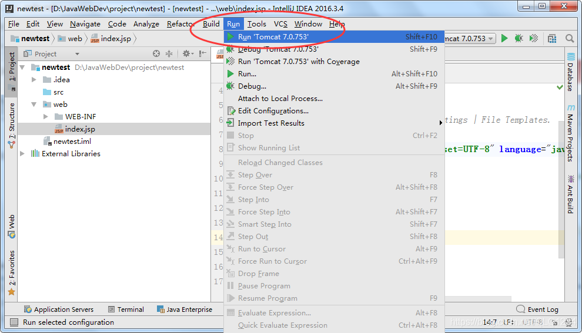
Task: Open the Event Log
Action: pyautogui.click(x=537, y=310)
